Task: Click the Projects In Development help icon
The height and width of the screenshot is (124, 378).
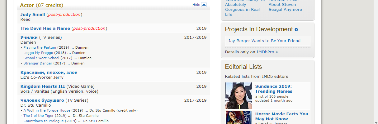Action: pos(296,30)
